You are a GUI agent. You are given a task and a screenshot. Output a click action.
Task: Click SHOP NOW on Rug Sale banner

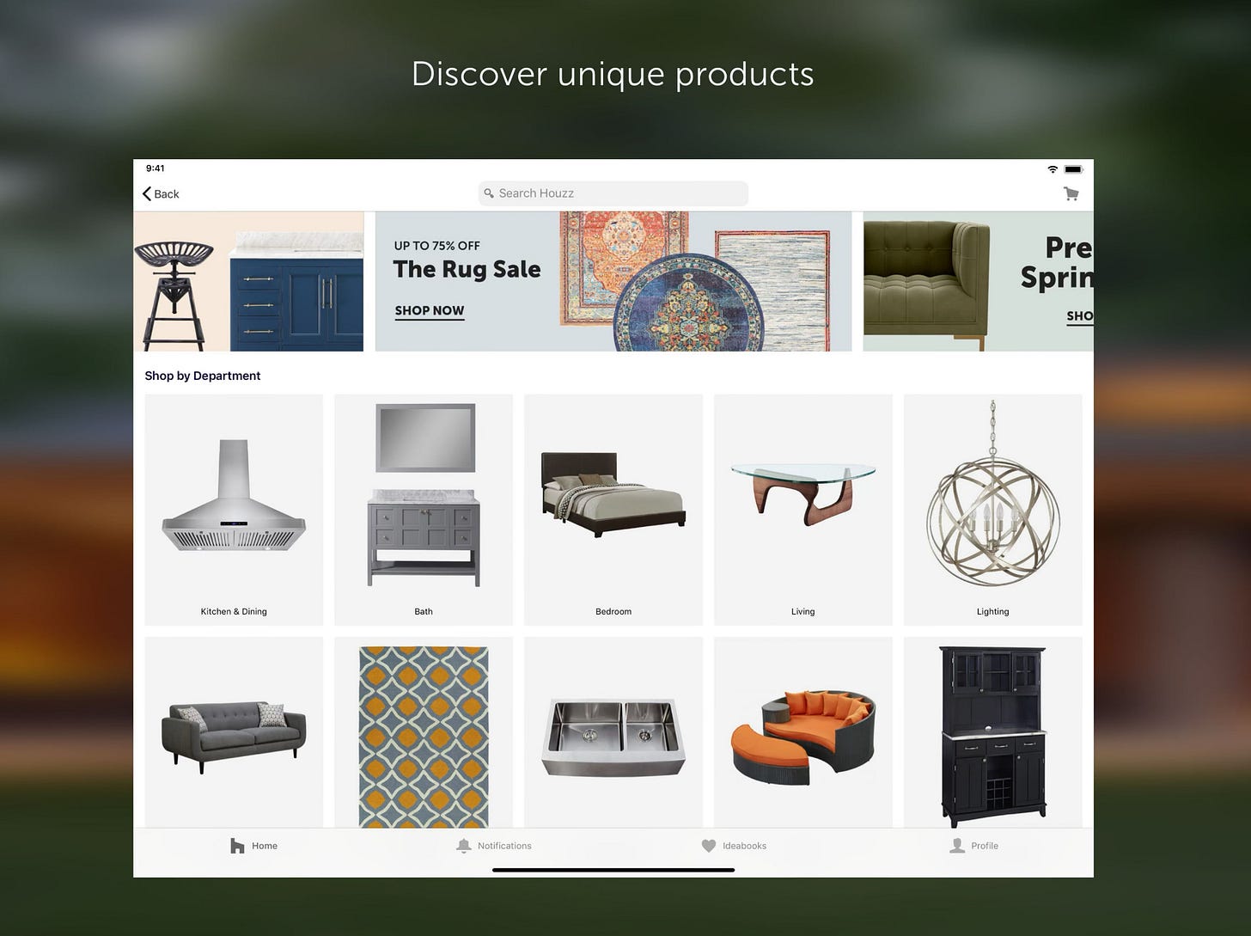(430, 311)
